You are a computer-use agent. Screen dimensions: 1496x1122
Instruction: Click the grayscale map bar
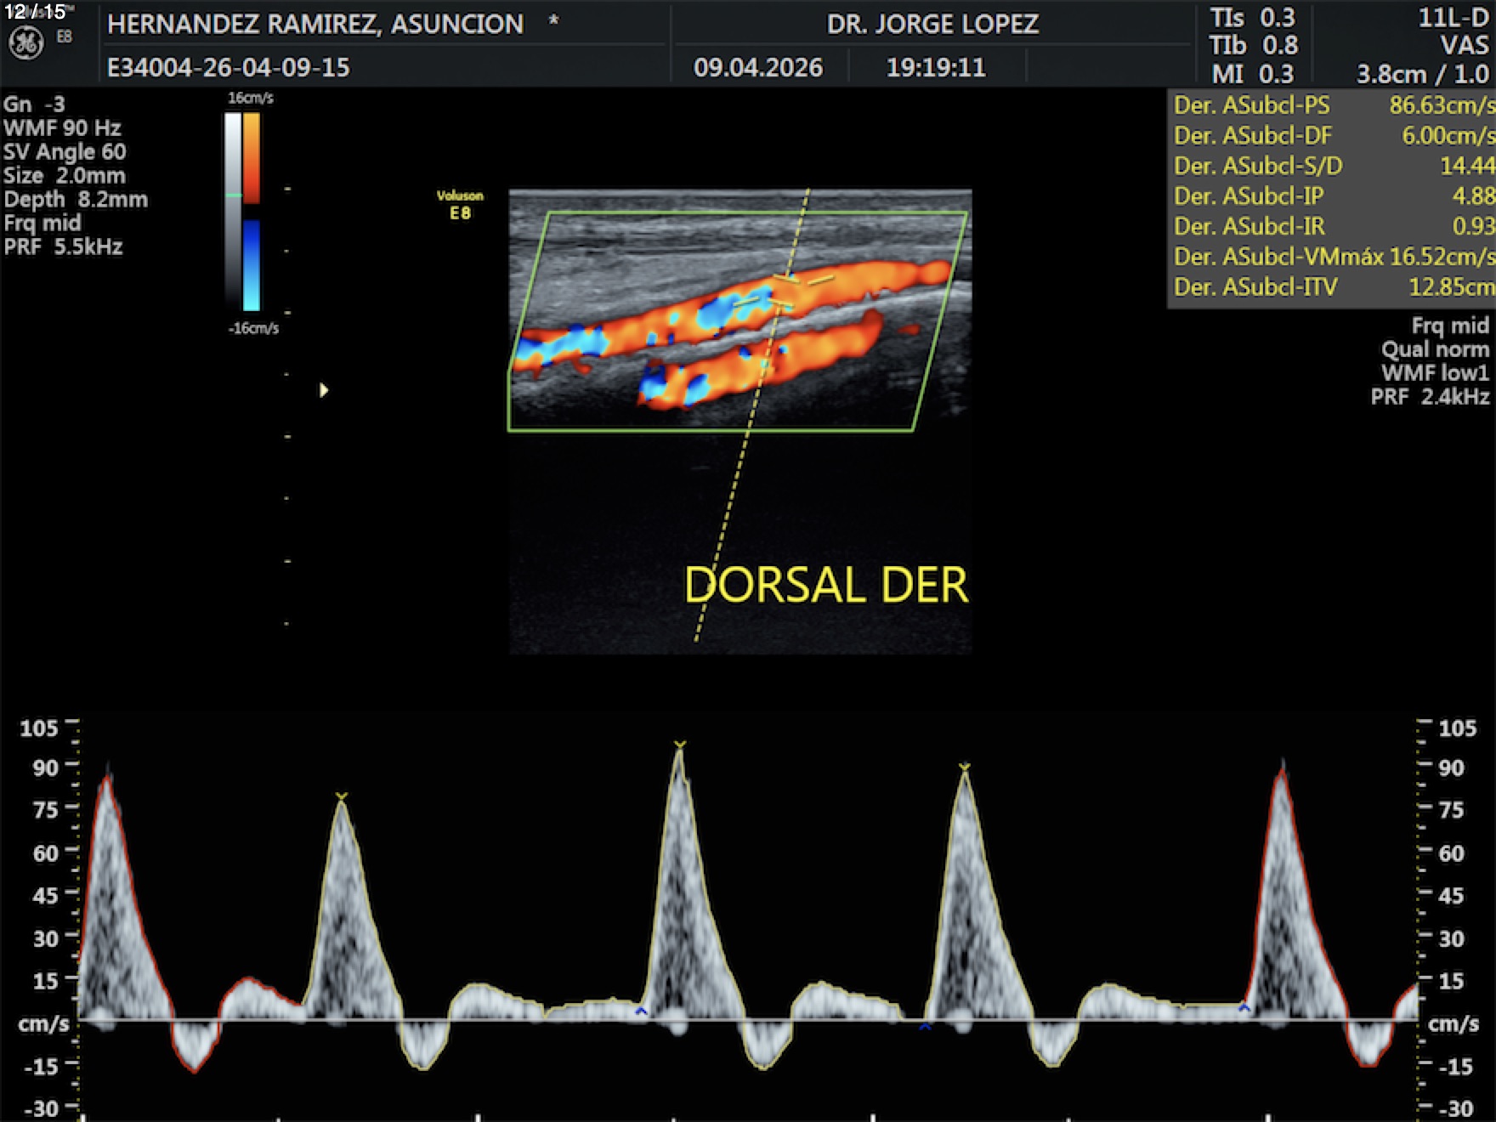click(233, 212)
